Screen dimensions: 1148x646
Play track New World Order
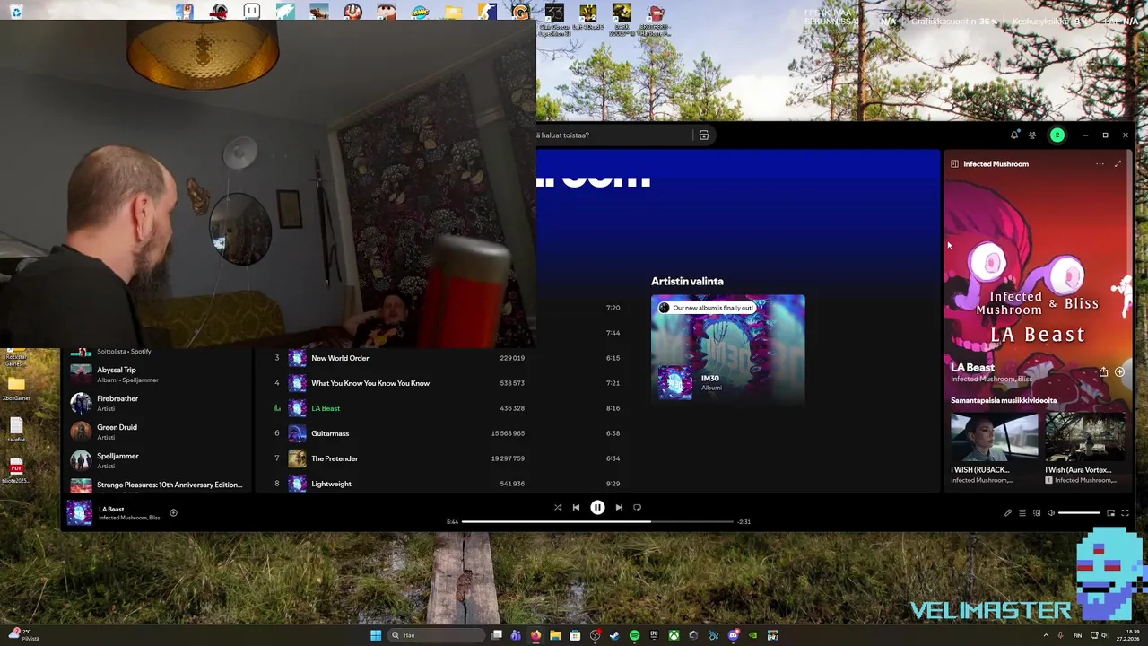tap(340, 358)
